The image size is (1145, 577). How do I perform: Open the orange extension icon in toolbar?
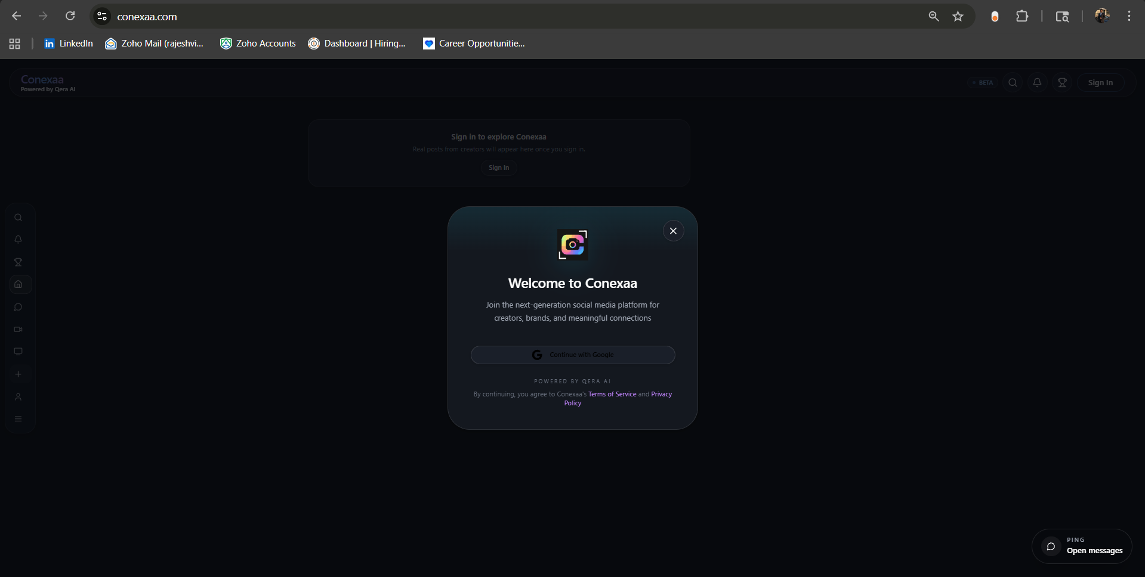click(995, 16)
